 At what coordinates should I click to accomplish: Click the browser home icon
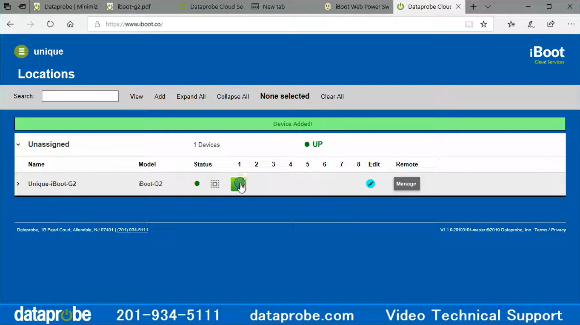click(70, 24)
